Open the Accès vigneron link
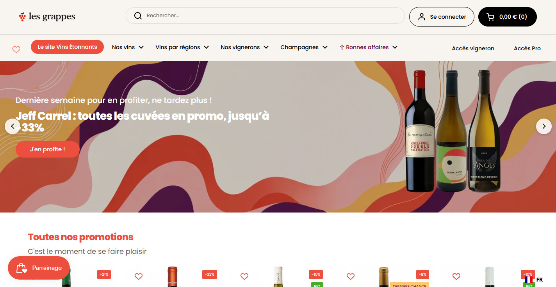The image size is (556, 287). tap(473, 48)
